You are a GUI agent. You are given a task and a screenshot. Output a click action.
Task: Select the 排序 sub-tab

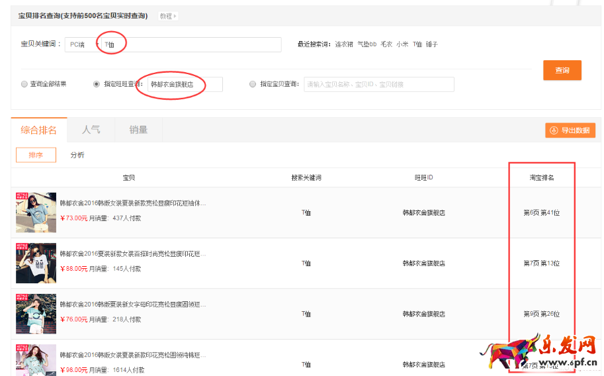[x=36, y=155]
